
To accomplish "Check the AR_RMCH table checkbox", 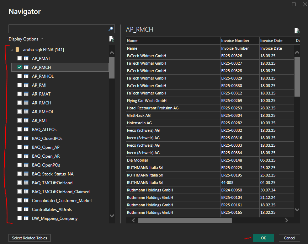I will pyautogui.click(x=20, y=103).
